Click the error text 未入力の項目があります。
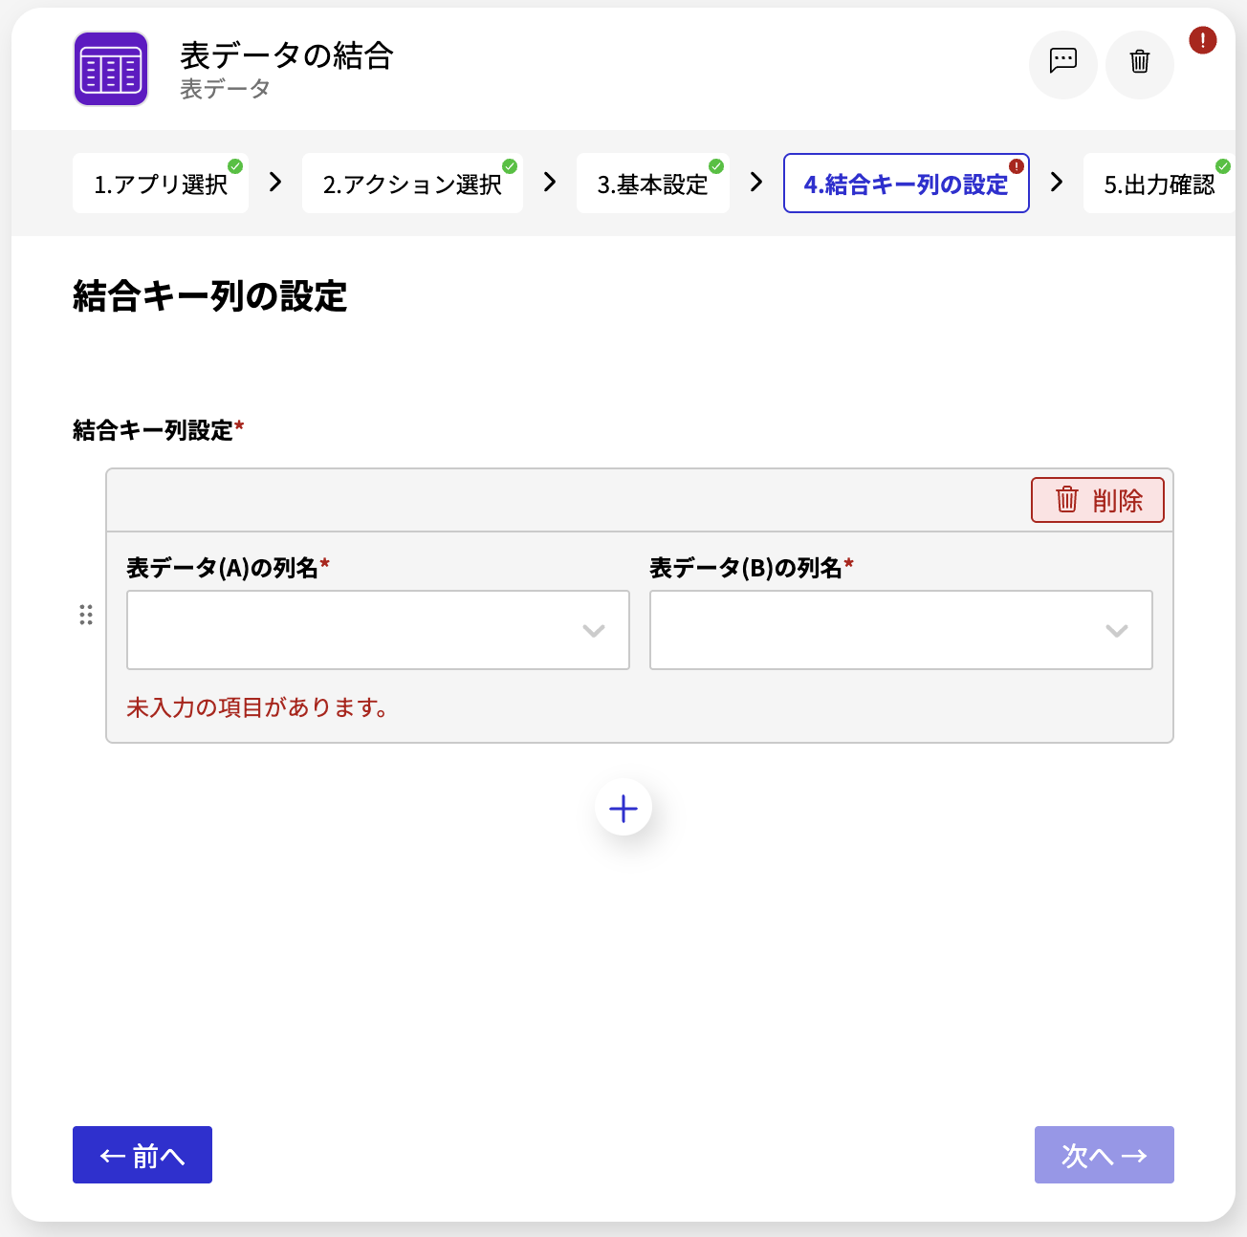 258,707
